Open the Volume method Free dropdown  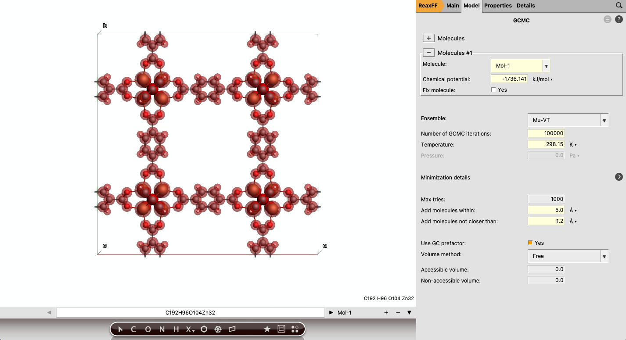pyautogui.click(x=604, y=256)
